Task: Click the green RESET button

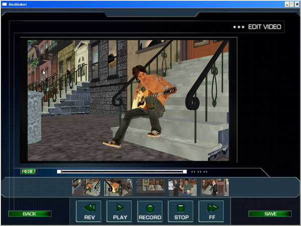Action: click(29, 171)
